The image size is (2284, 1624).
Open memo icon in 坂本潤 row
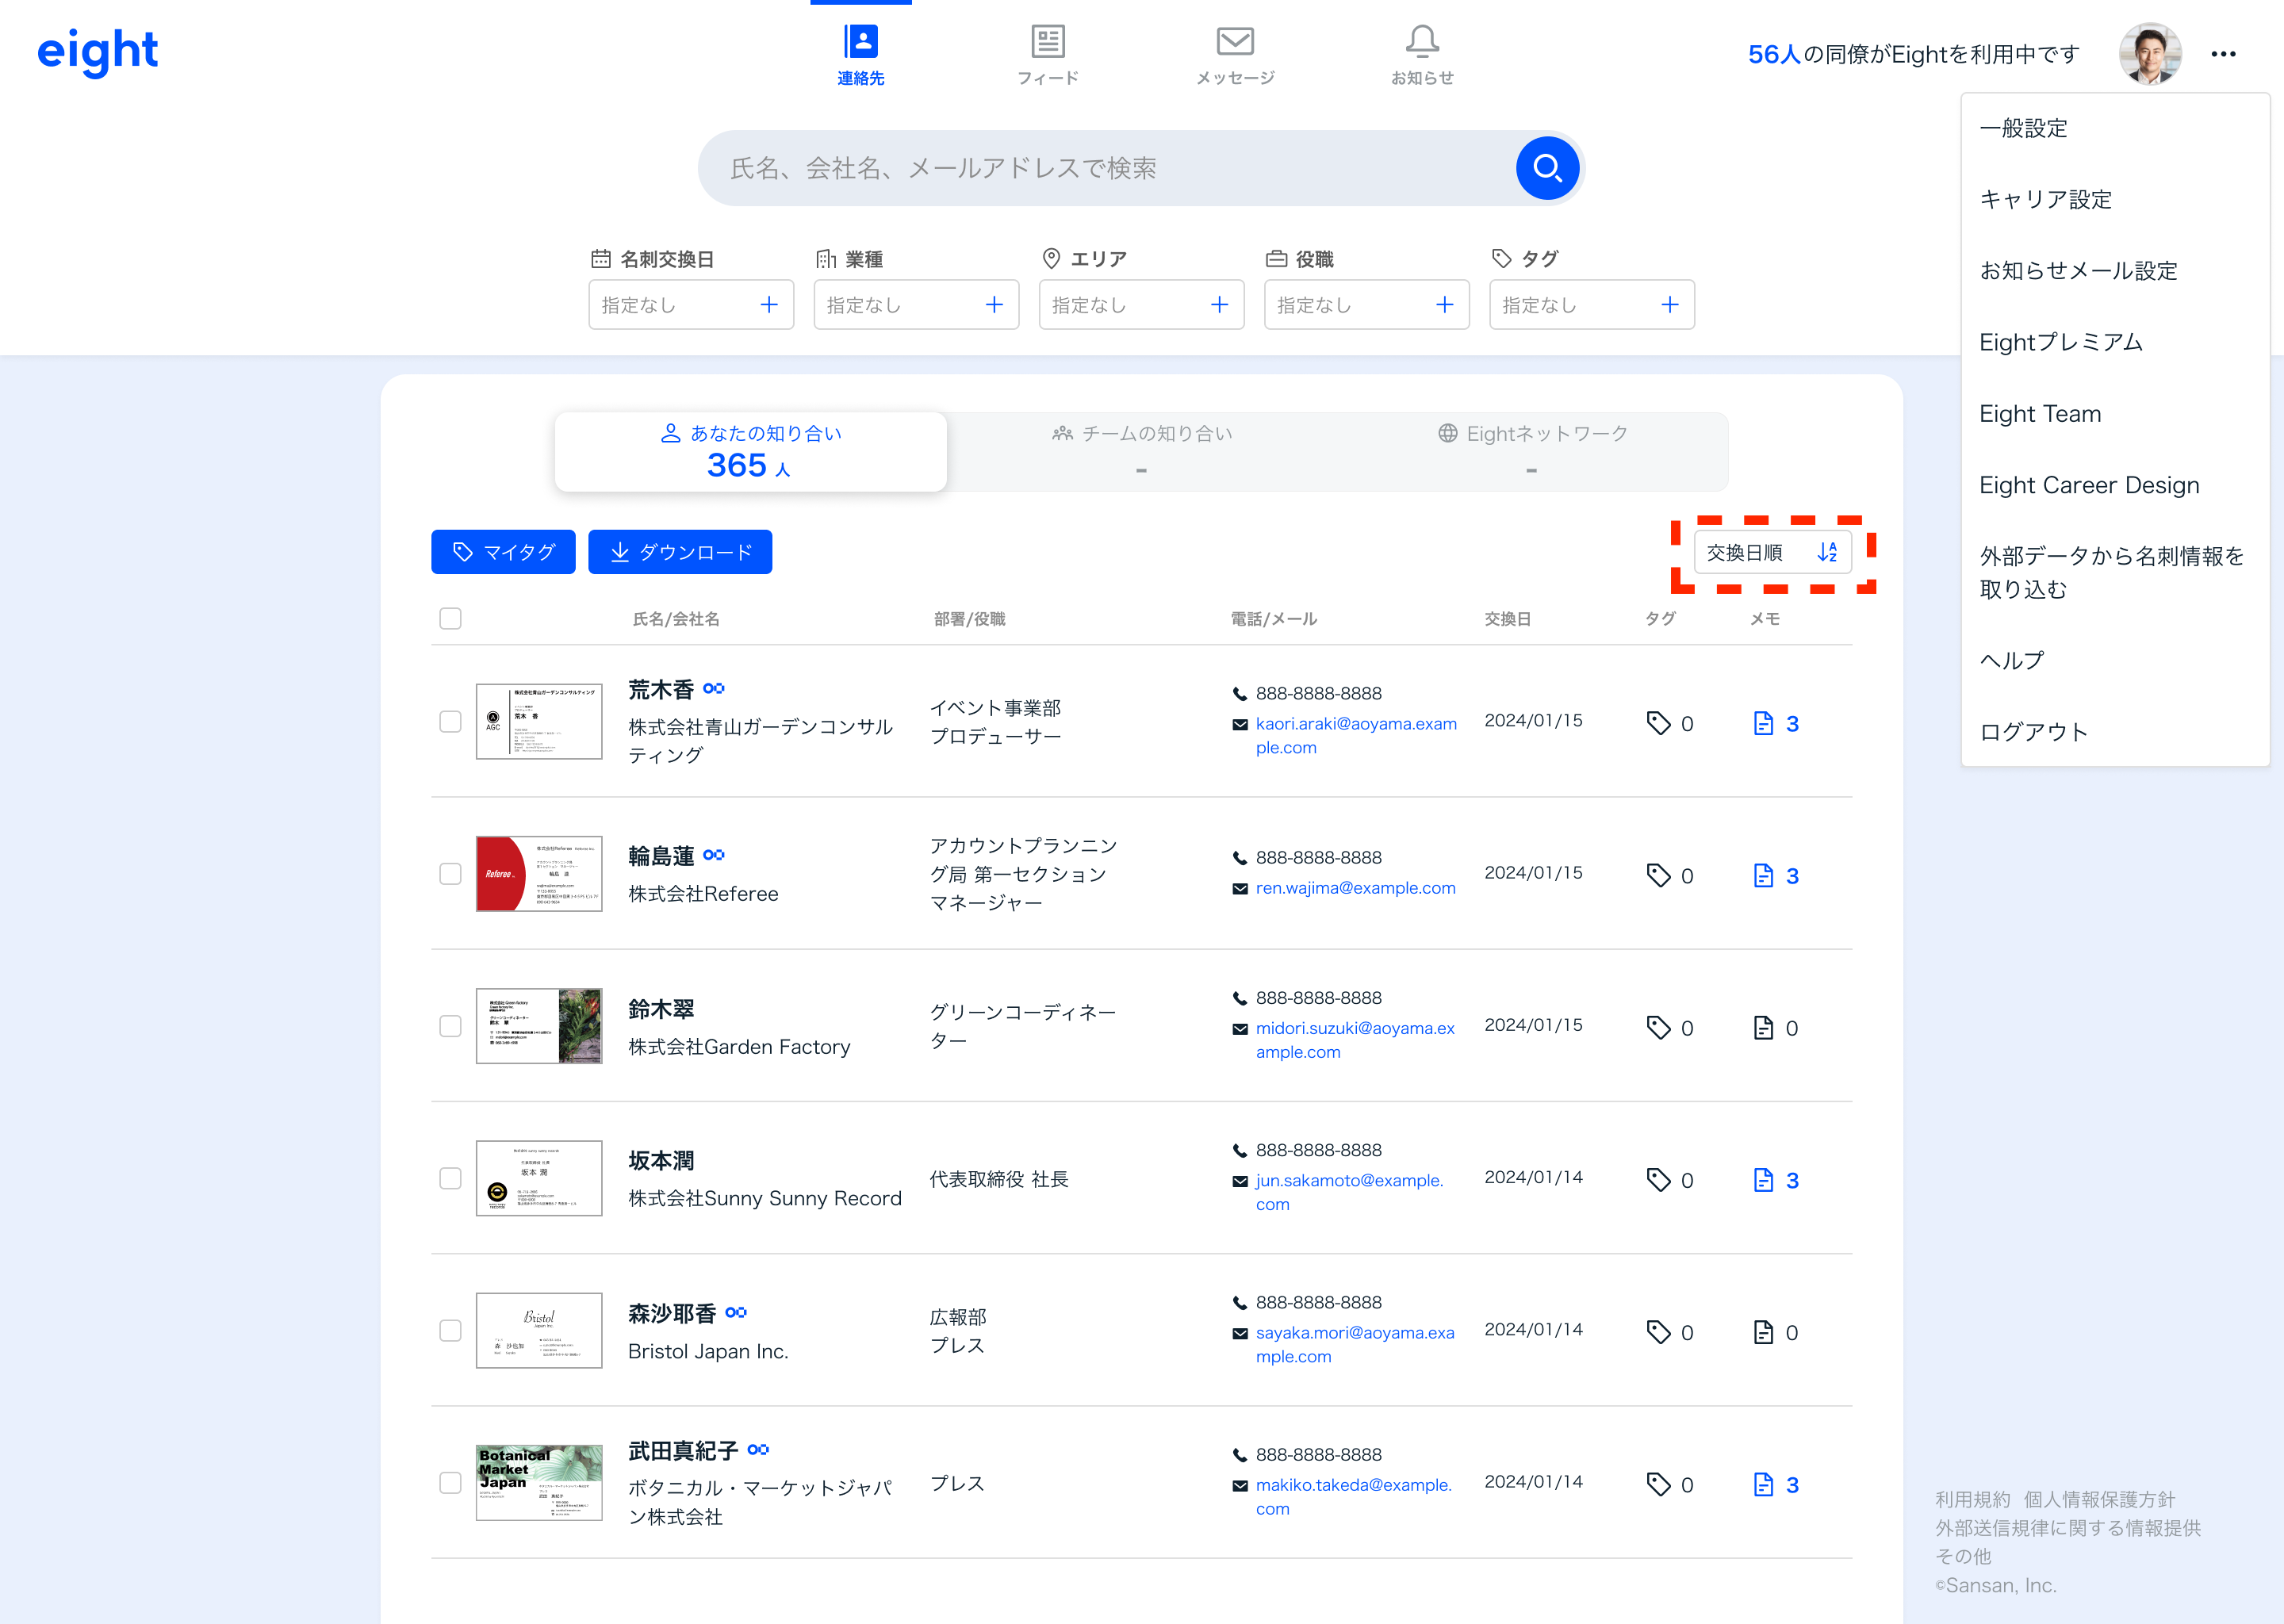pos(1763,1180)
